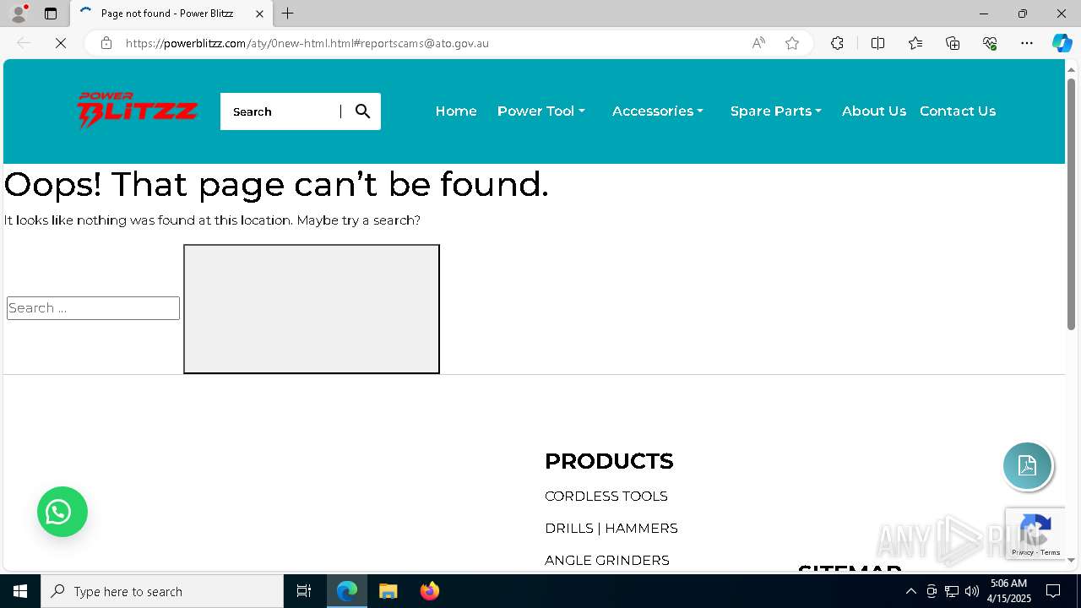Open a new browser tab
Viewport: 1081px width, 608px height.
point(288,14)
